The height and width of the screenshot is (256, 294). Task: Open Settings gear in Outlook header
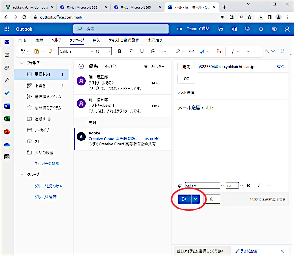[x=274, y=29]
